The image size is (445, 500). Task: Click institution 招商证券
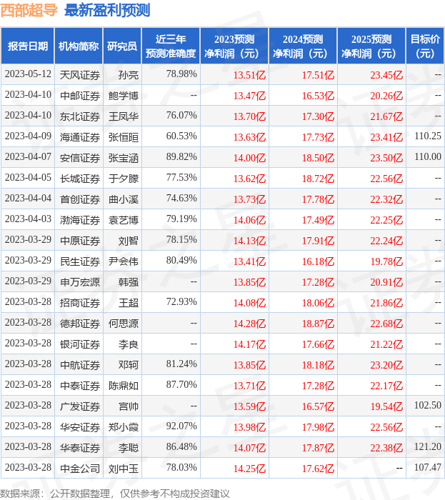click(x=80, y=304)
